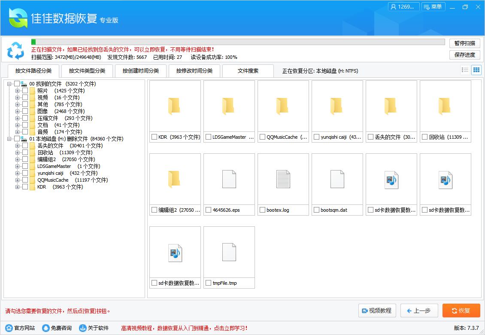The height and width of the screenshot is (335, 485).
Task: Tick the 图像 tree checkbox
Action: point(25,111)
